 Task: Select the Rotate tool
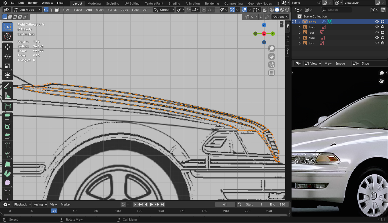point(8,56)
